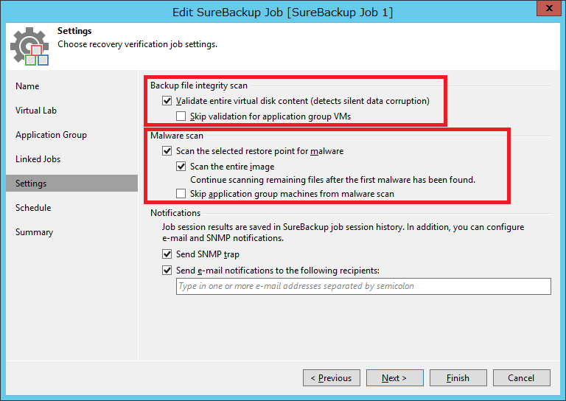
Task: Select the Settings step in sidebar
Action: pos(71,184)
